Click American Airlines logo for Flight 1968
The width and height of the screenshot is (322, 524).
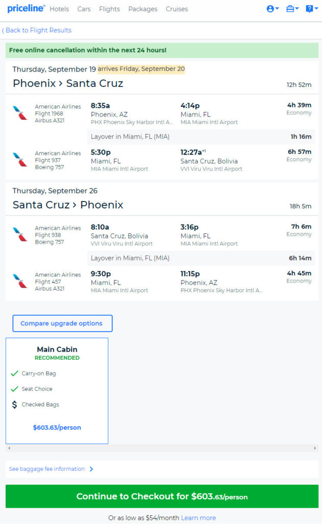click(20, 113)
